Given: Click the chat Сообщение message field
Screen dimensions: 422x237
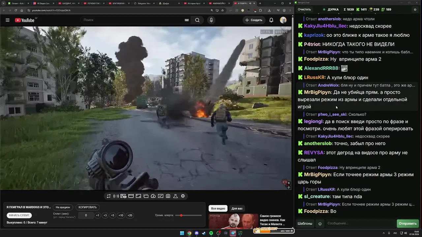Looking at the screenshot, I should 360,224.
